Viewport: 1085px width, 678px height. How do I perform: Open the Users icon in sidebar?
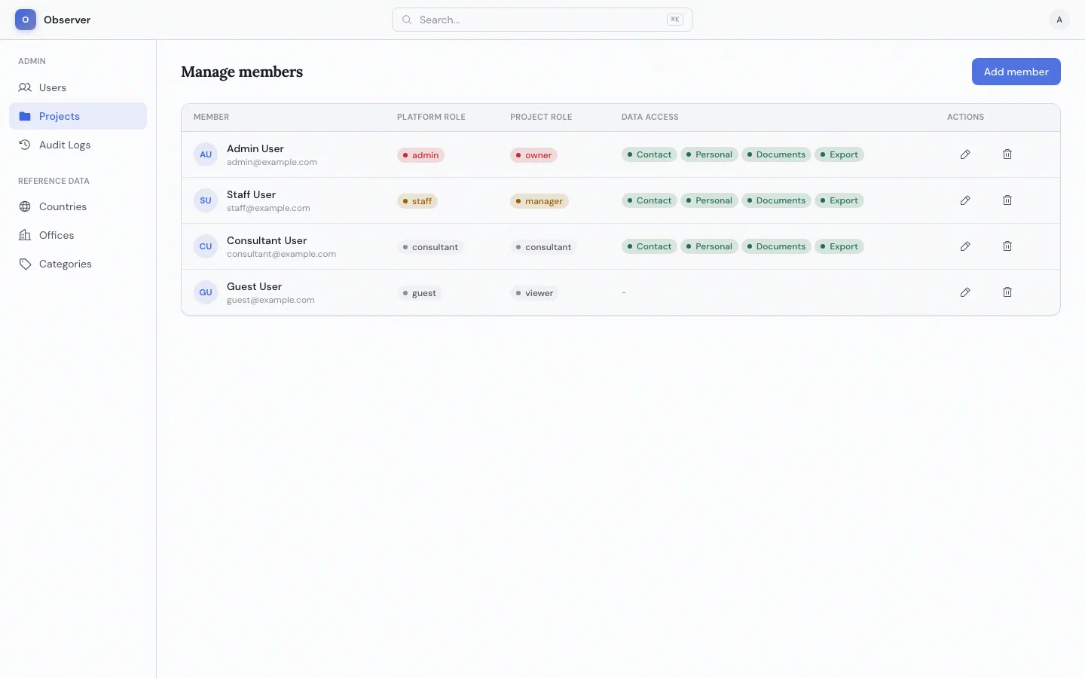tap(25, 87)
